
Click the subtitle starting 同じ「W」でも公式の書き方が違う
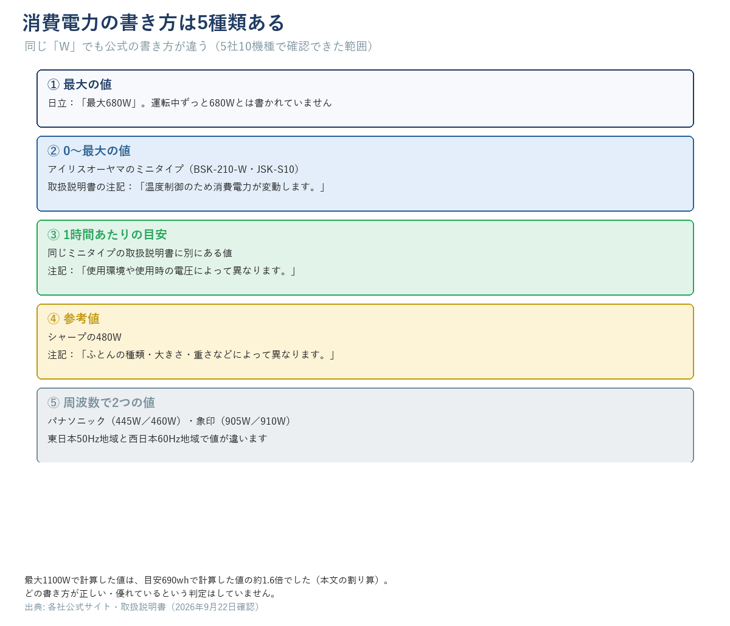(198, 46)
